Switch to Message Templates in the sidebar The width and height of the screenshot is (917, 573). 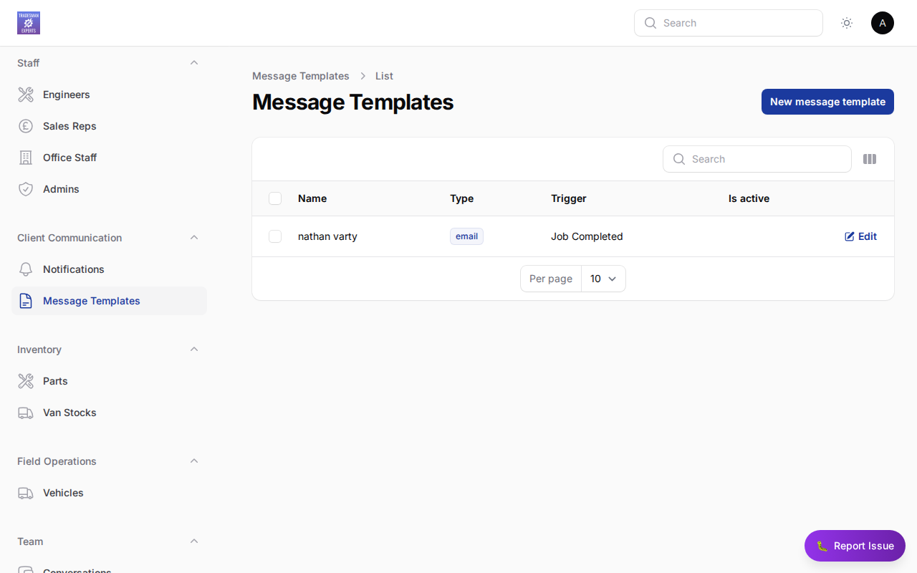click(91, 301)
